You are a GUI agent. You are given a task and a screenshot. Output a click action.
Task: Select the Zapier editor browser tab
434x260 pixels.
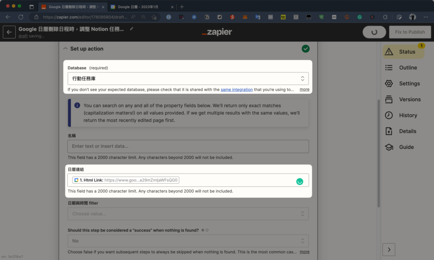coord(73,7)
